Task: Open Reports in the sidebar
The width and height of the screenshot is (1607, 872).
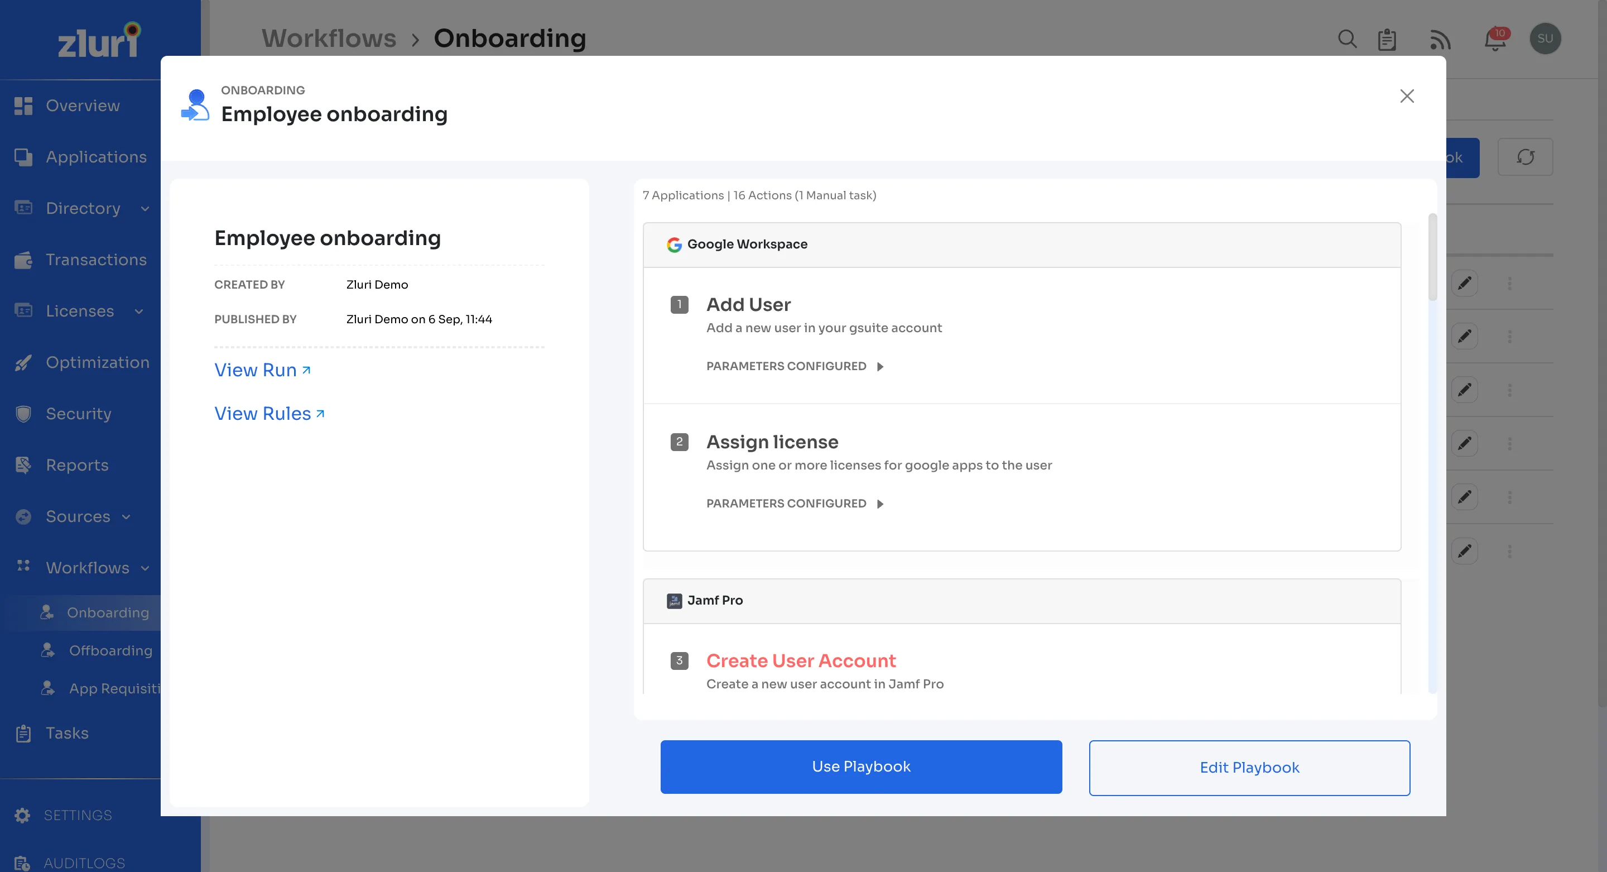Action: (77, 465)
